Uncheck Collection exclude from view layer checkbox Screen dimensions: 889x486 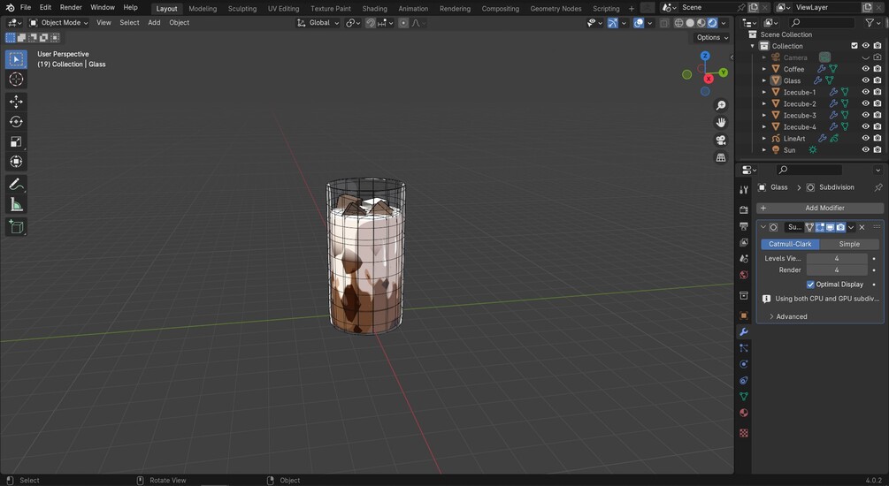[855, 45]
